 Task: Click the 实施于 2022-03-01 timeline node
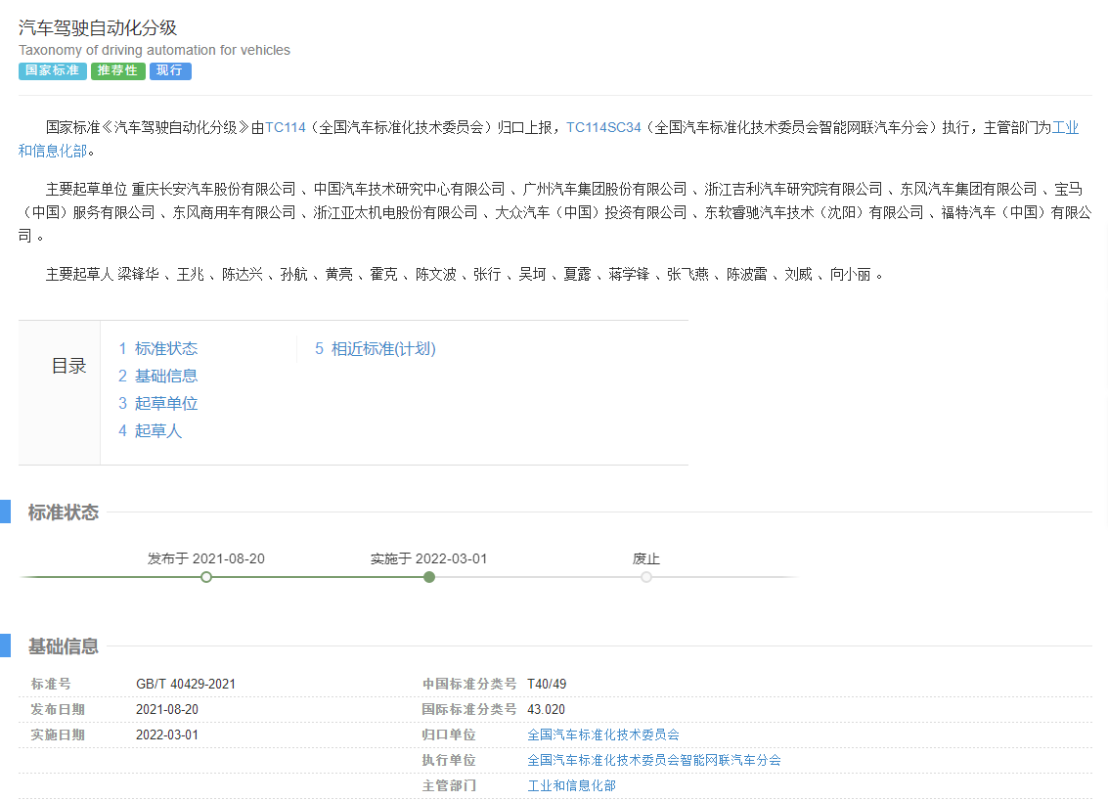pyautogui.click(x=429, y=577)
